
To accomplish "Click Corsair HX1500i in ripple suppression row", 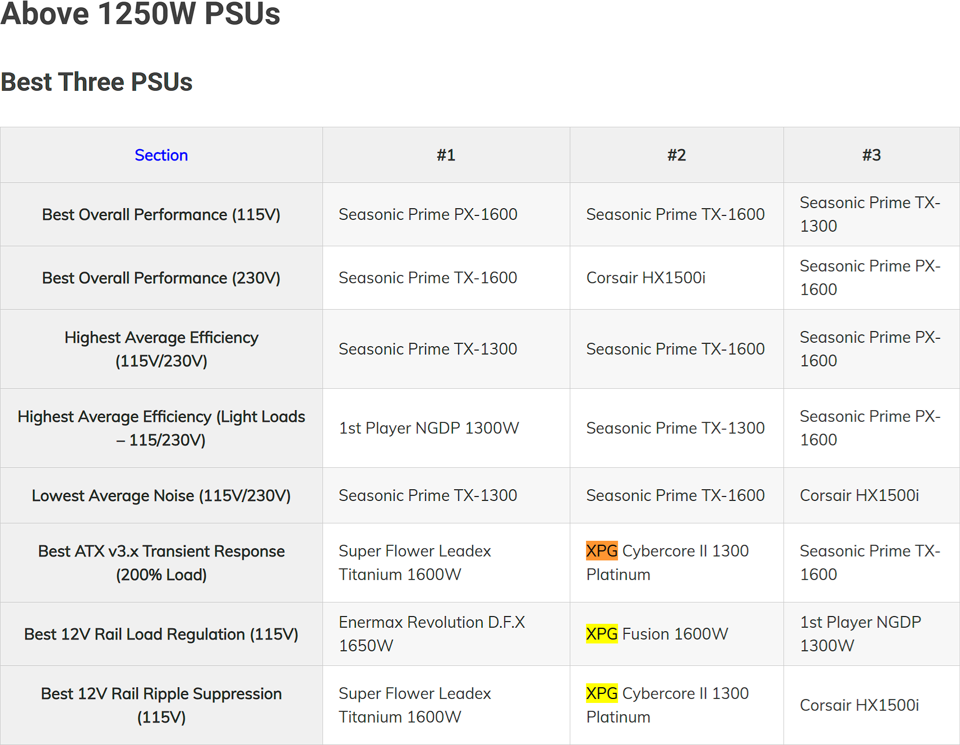I will (x=859, y=706).
